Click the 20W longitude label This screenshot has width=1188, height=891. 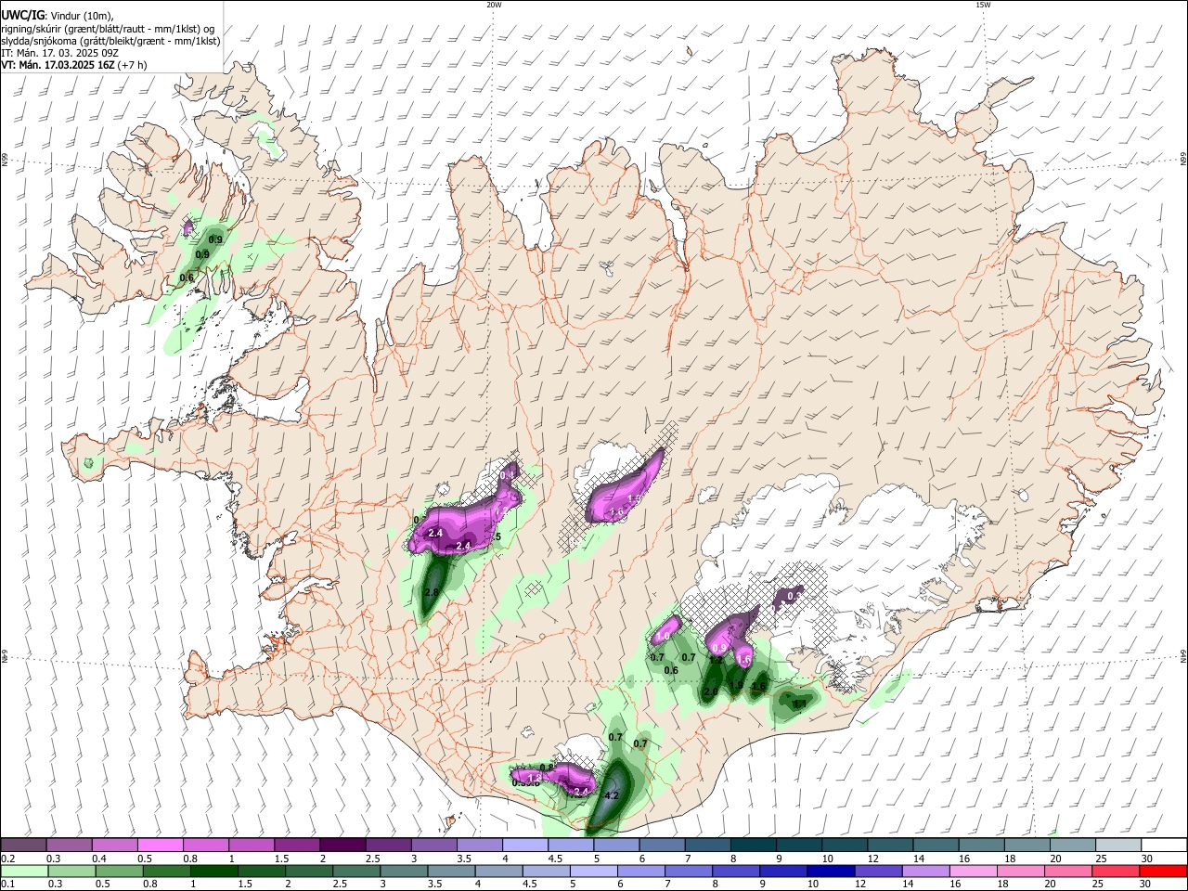(494, 5)
